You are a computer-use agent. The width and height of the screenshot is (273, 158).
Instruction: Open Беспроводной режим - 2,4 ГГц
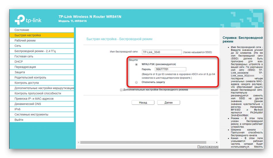(42, 51)
